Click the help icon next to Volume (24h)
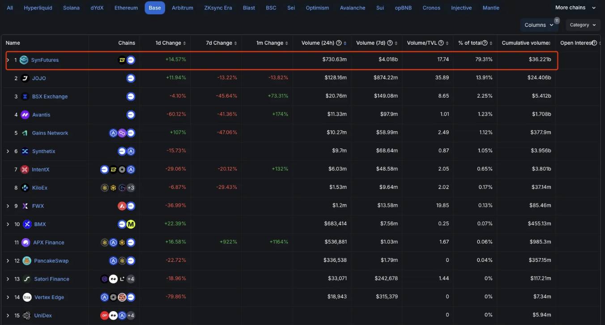Screen dimensions: 605x325 pyautogui.click(x=339, y=43)
